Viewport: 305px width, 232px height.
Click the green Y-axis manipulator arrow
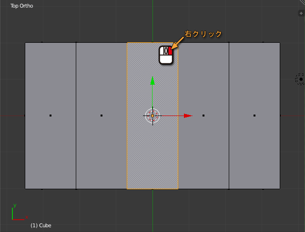pos(152,81)
